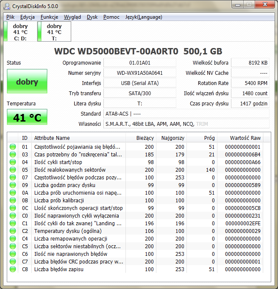Click the serial number field WD-WX91A50A0641
Viewport: 278px width, 289px height.
(140, 73)
